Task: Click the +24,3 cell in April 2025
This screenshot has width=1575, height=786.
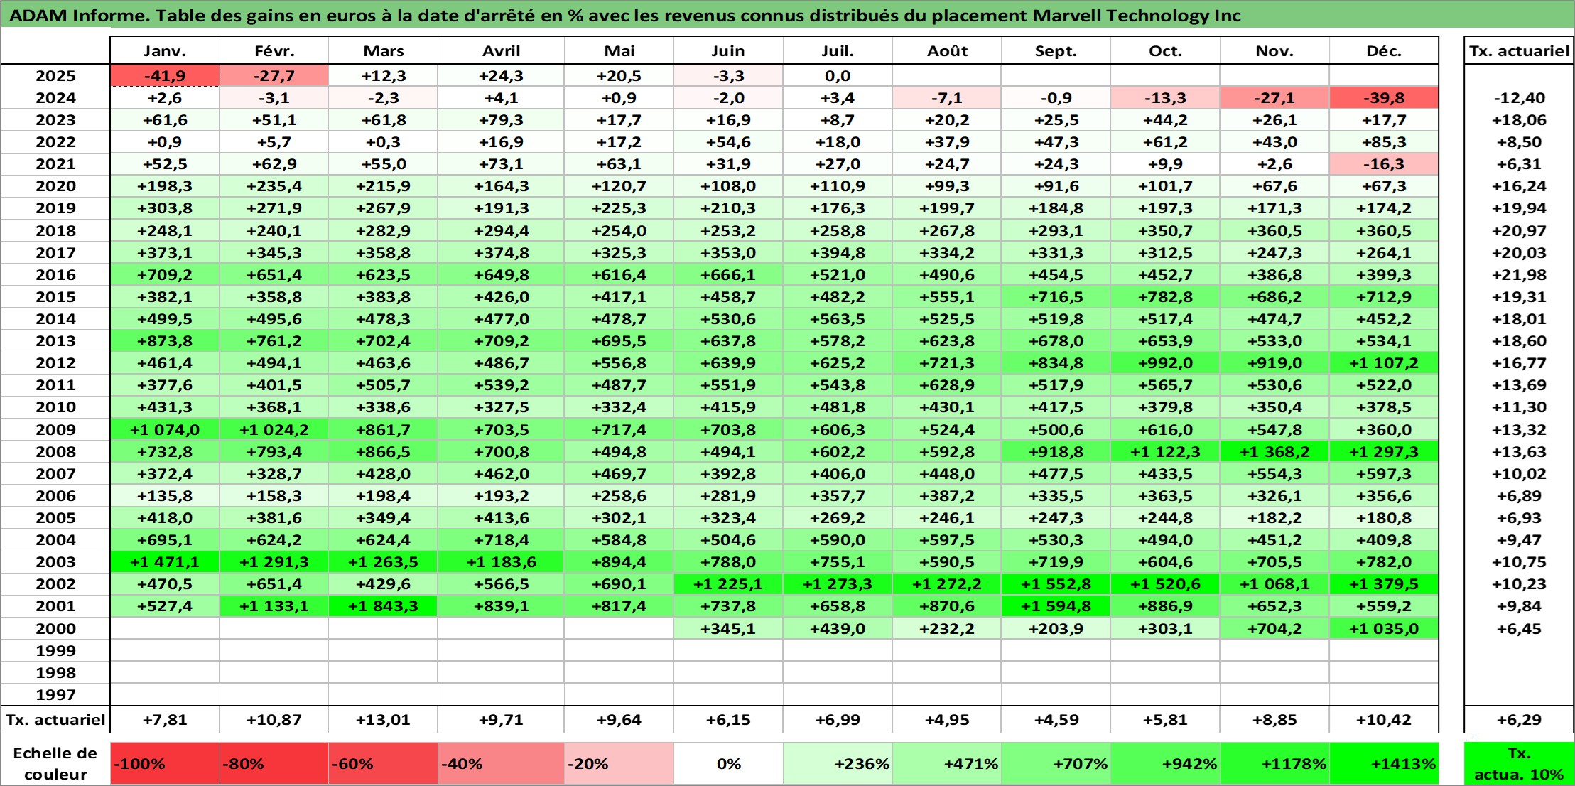Action: [501, 76]
